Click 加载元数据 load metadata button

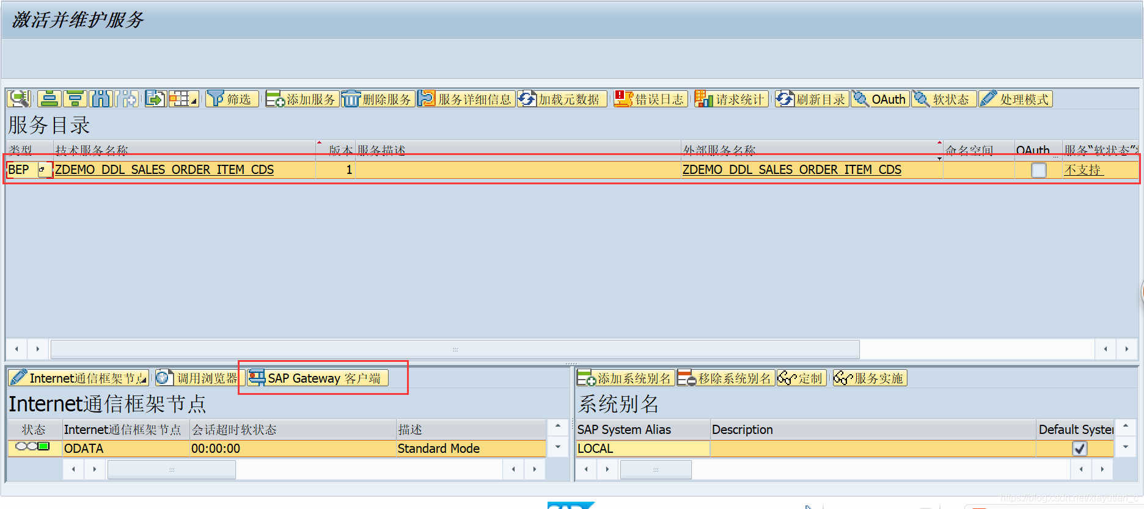(561, 99)
